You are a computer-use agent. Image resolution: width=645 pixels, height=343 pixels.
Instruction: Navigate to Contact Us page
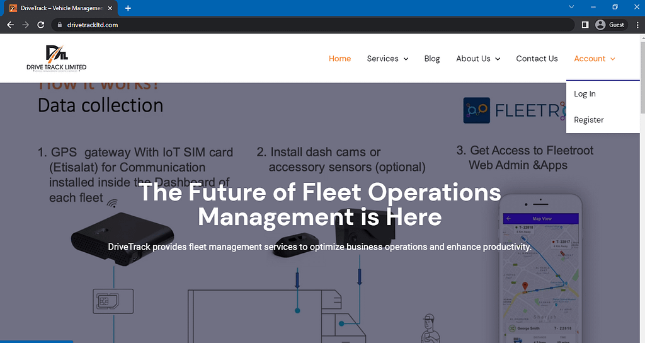[537, 59]
